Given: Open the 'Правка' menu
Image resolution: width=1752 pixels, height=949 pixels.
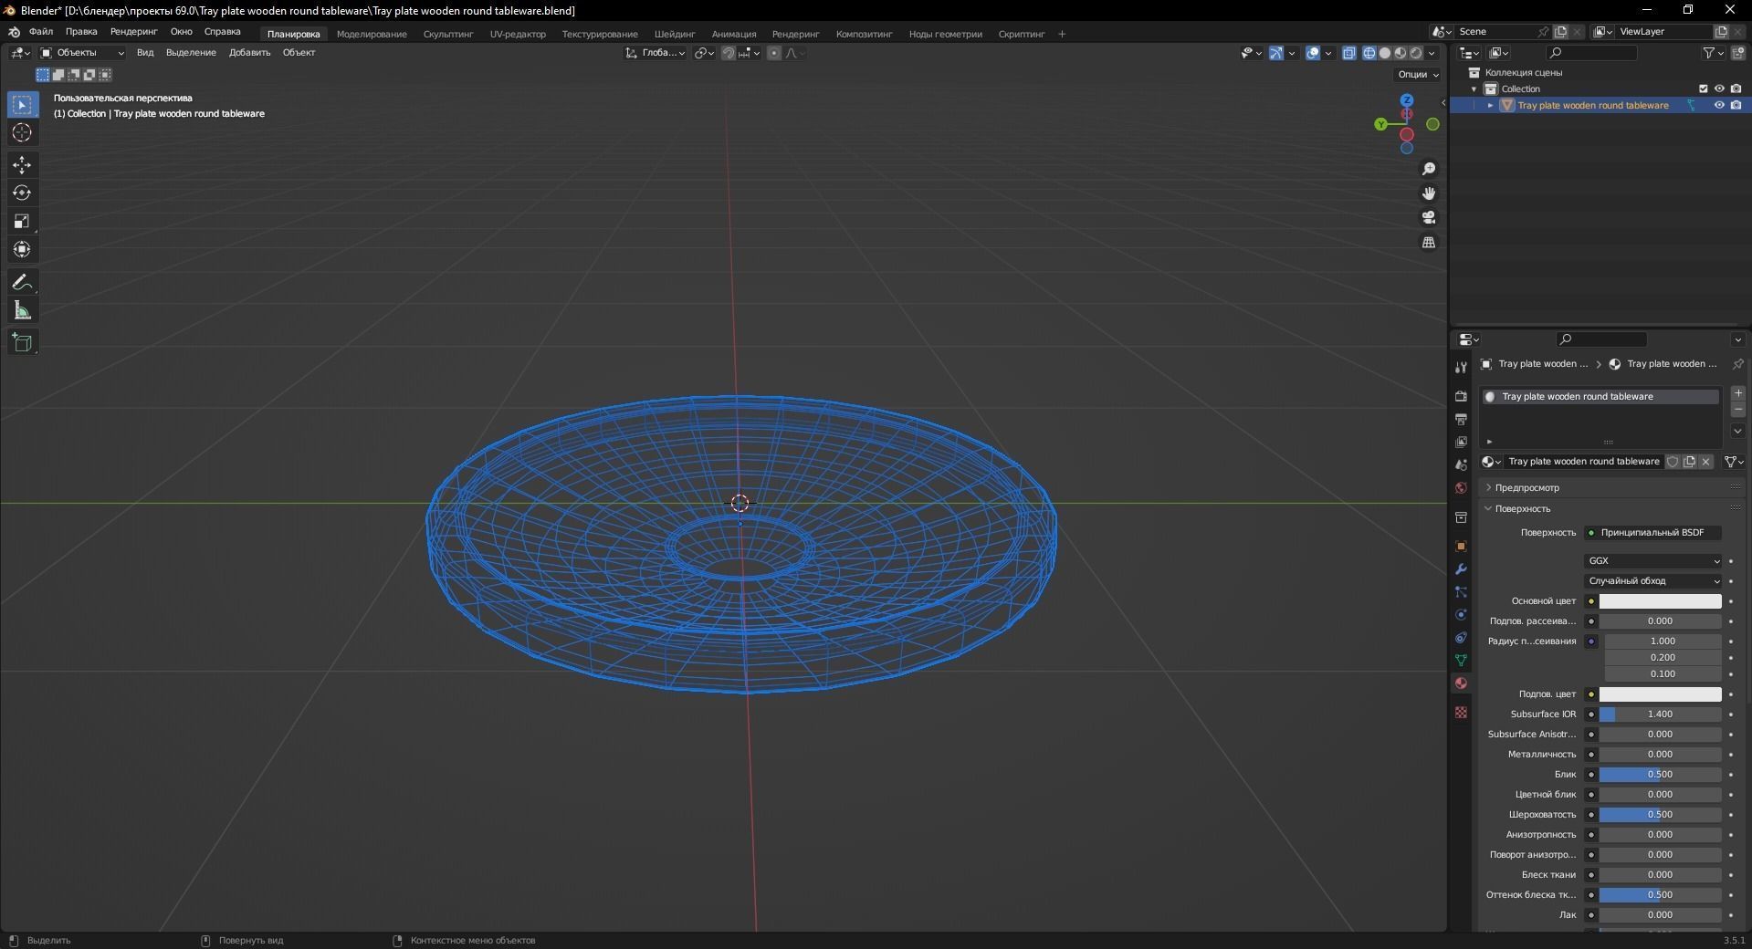Looking at the screenshot, I should (x=81, y=32).
